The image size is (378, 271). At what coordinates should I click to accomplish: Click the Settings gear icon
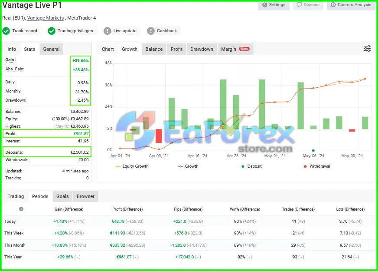click(264, 5)
